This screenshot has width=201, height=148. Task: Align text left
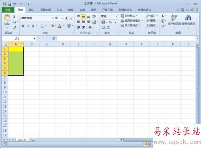[78, 22]
